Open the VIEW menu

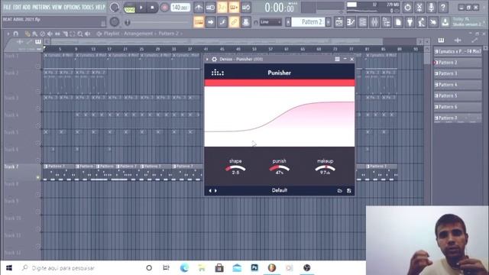(x=57, y=7)
